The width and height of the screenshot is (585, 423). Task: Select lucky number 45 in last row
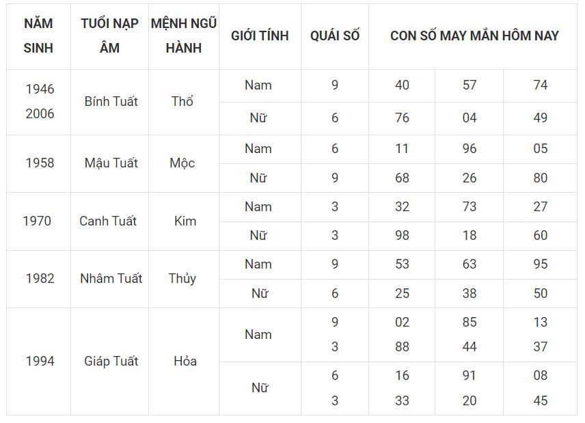[540, 401]
